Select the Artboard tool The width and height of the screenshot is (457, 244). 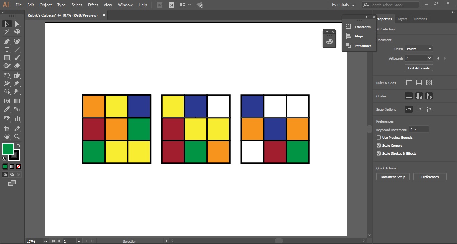point(7,129)
